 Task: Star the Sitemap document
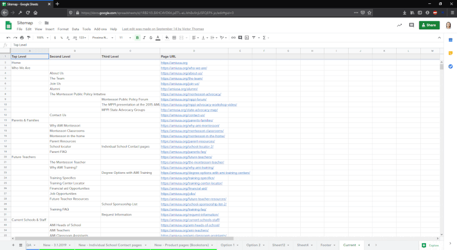coord(39,23)
